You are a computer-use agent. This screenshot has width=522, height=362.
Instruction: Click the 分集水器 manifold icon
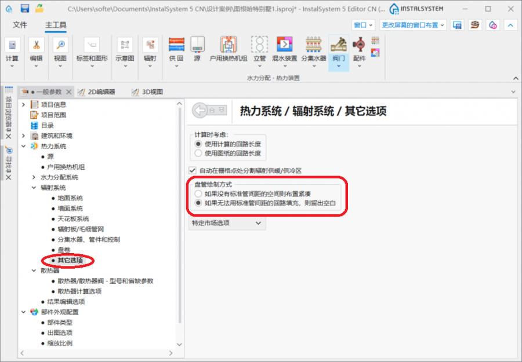click(313, 45)
